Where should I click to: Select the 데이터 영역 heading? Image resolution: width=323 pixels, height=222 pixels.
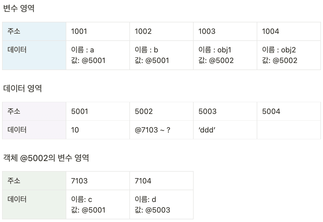[22, 88]
